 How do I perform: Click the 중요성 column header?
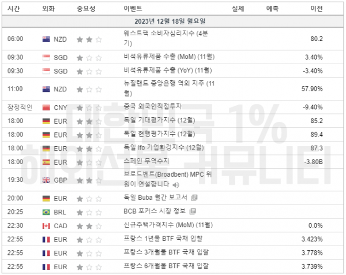[86, 9]
